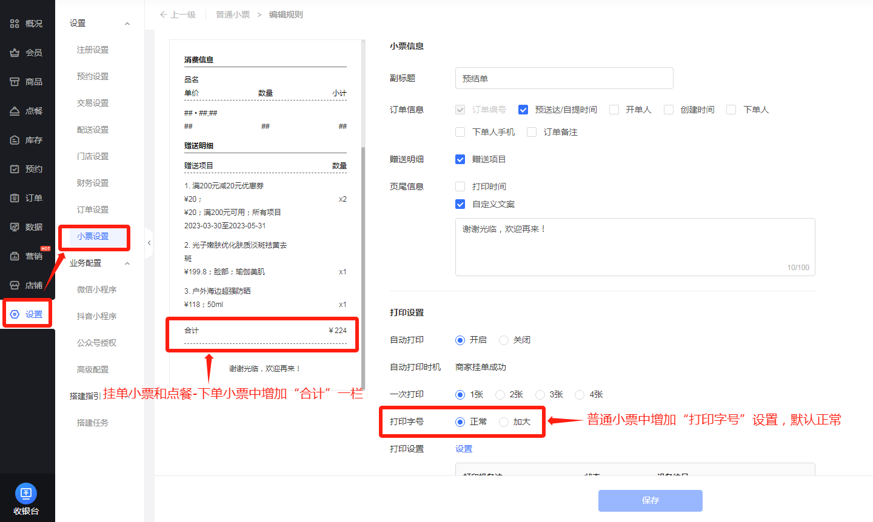
Task: Click the disabled 订单编号 checkbox
Action: (x=460, y=110)
